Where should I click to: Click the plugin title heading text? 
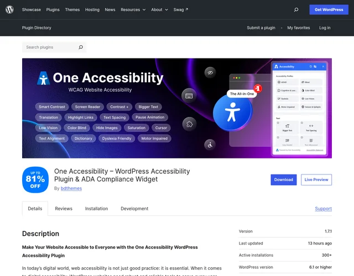pos(122,176)
